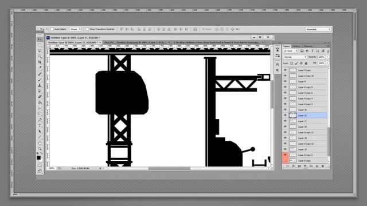This screenshot has width=367, height=206.
Task: Select the Quick Selection tool
Action: [x=40, y=56]
